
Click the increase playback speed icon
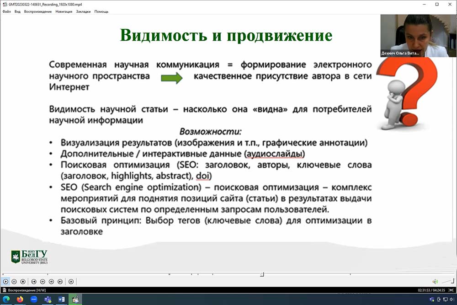51,282
